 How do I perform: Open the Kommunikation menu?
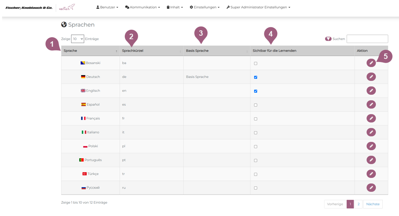point(143,7)
